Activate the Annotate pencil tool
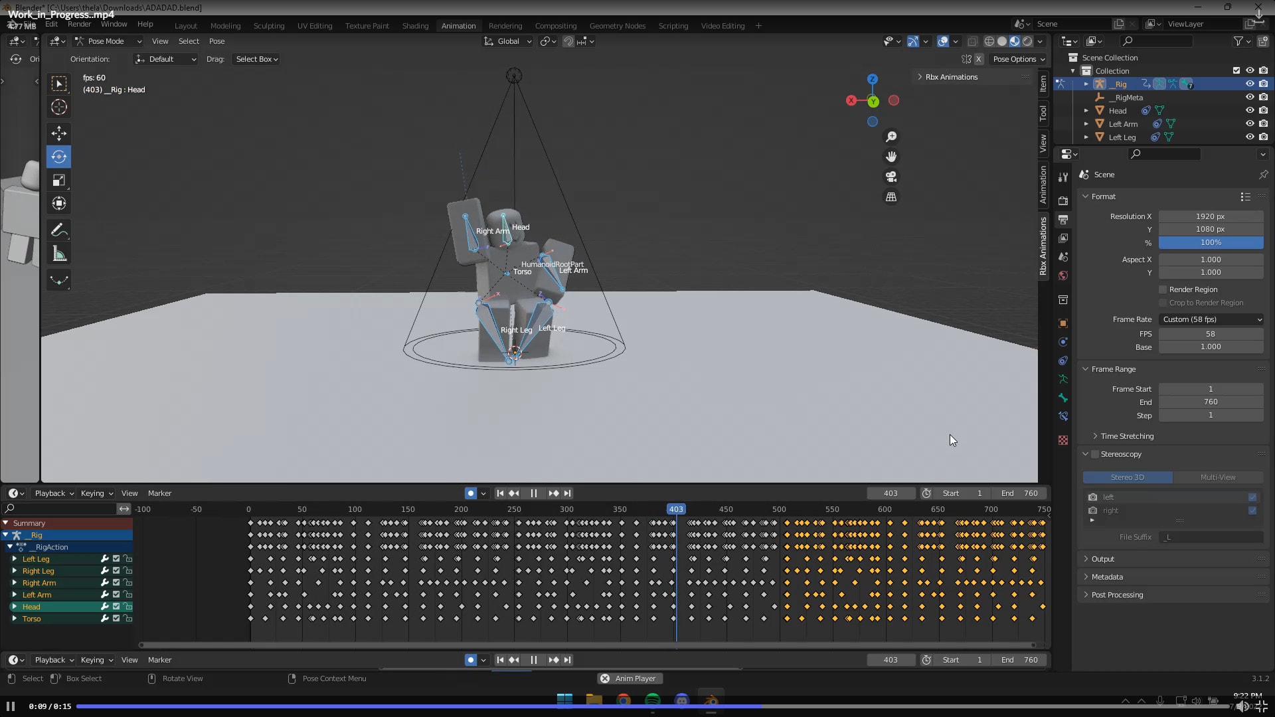 click(59, 230)
